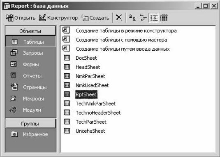Image resolution: width=220 pixels, height=157 pixels.
Task: Click the Конструктор toolbar button
Action: 58,18
